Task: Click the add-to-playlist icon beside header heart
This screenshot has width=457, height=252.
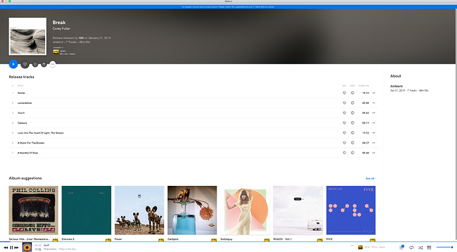Action: tap(35, 64)
